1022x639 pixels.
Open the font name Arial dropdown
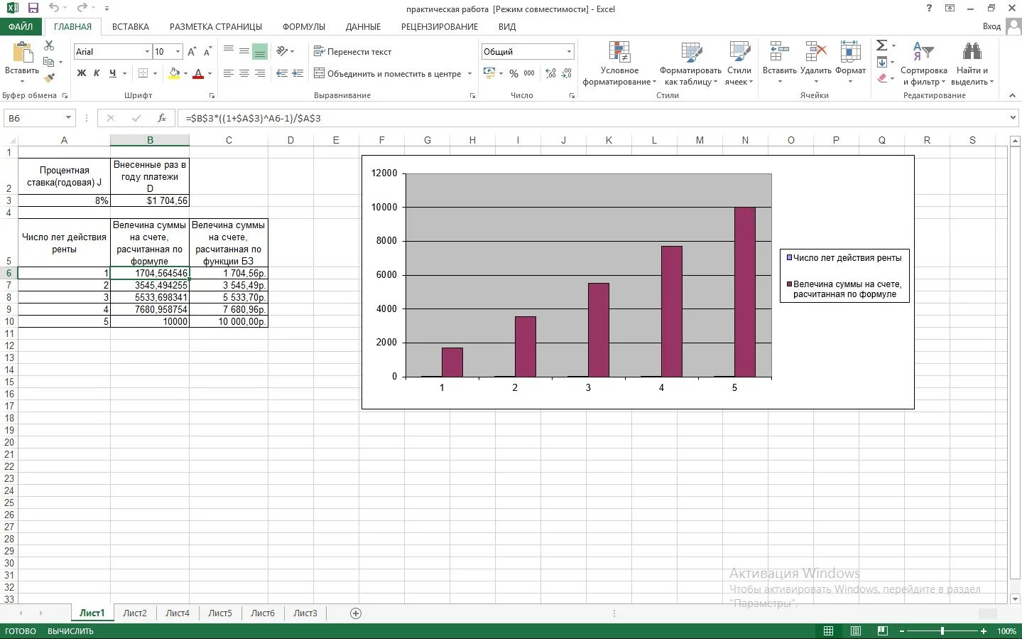[147, 52]
